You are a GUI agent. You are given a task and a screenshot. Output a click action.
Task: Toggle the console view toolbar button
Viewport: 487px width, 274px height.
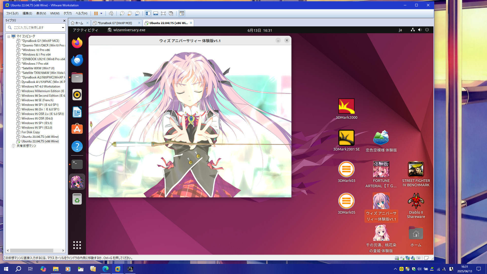point(182,13)
